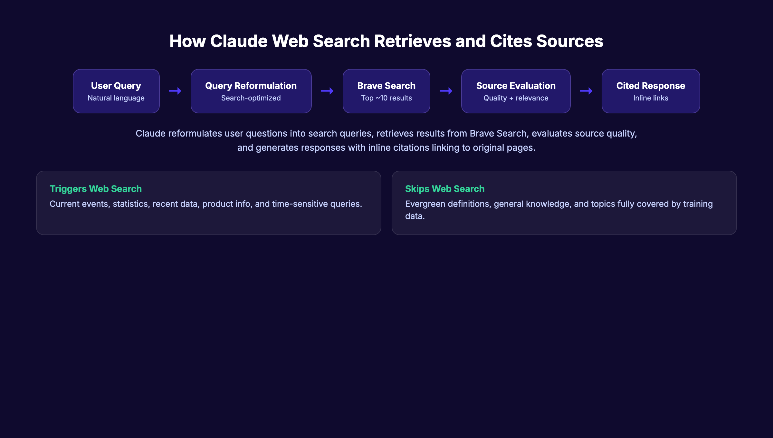This screenshot has width=773, height=438.
Task: Click the arrow before Cited Response
Action: (586, 91)
